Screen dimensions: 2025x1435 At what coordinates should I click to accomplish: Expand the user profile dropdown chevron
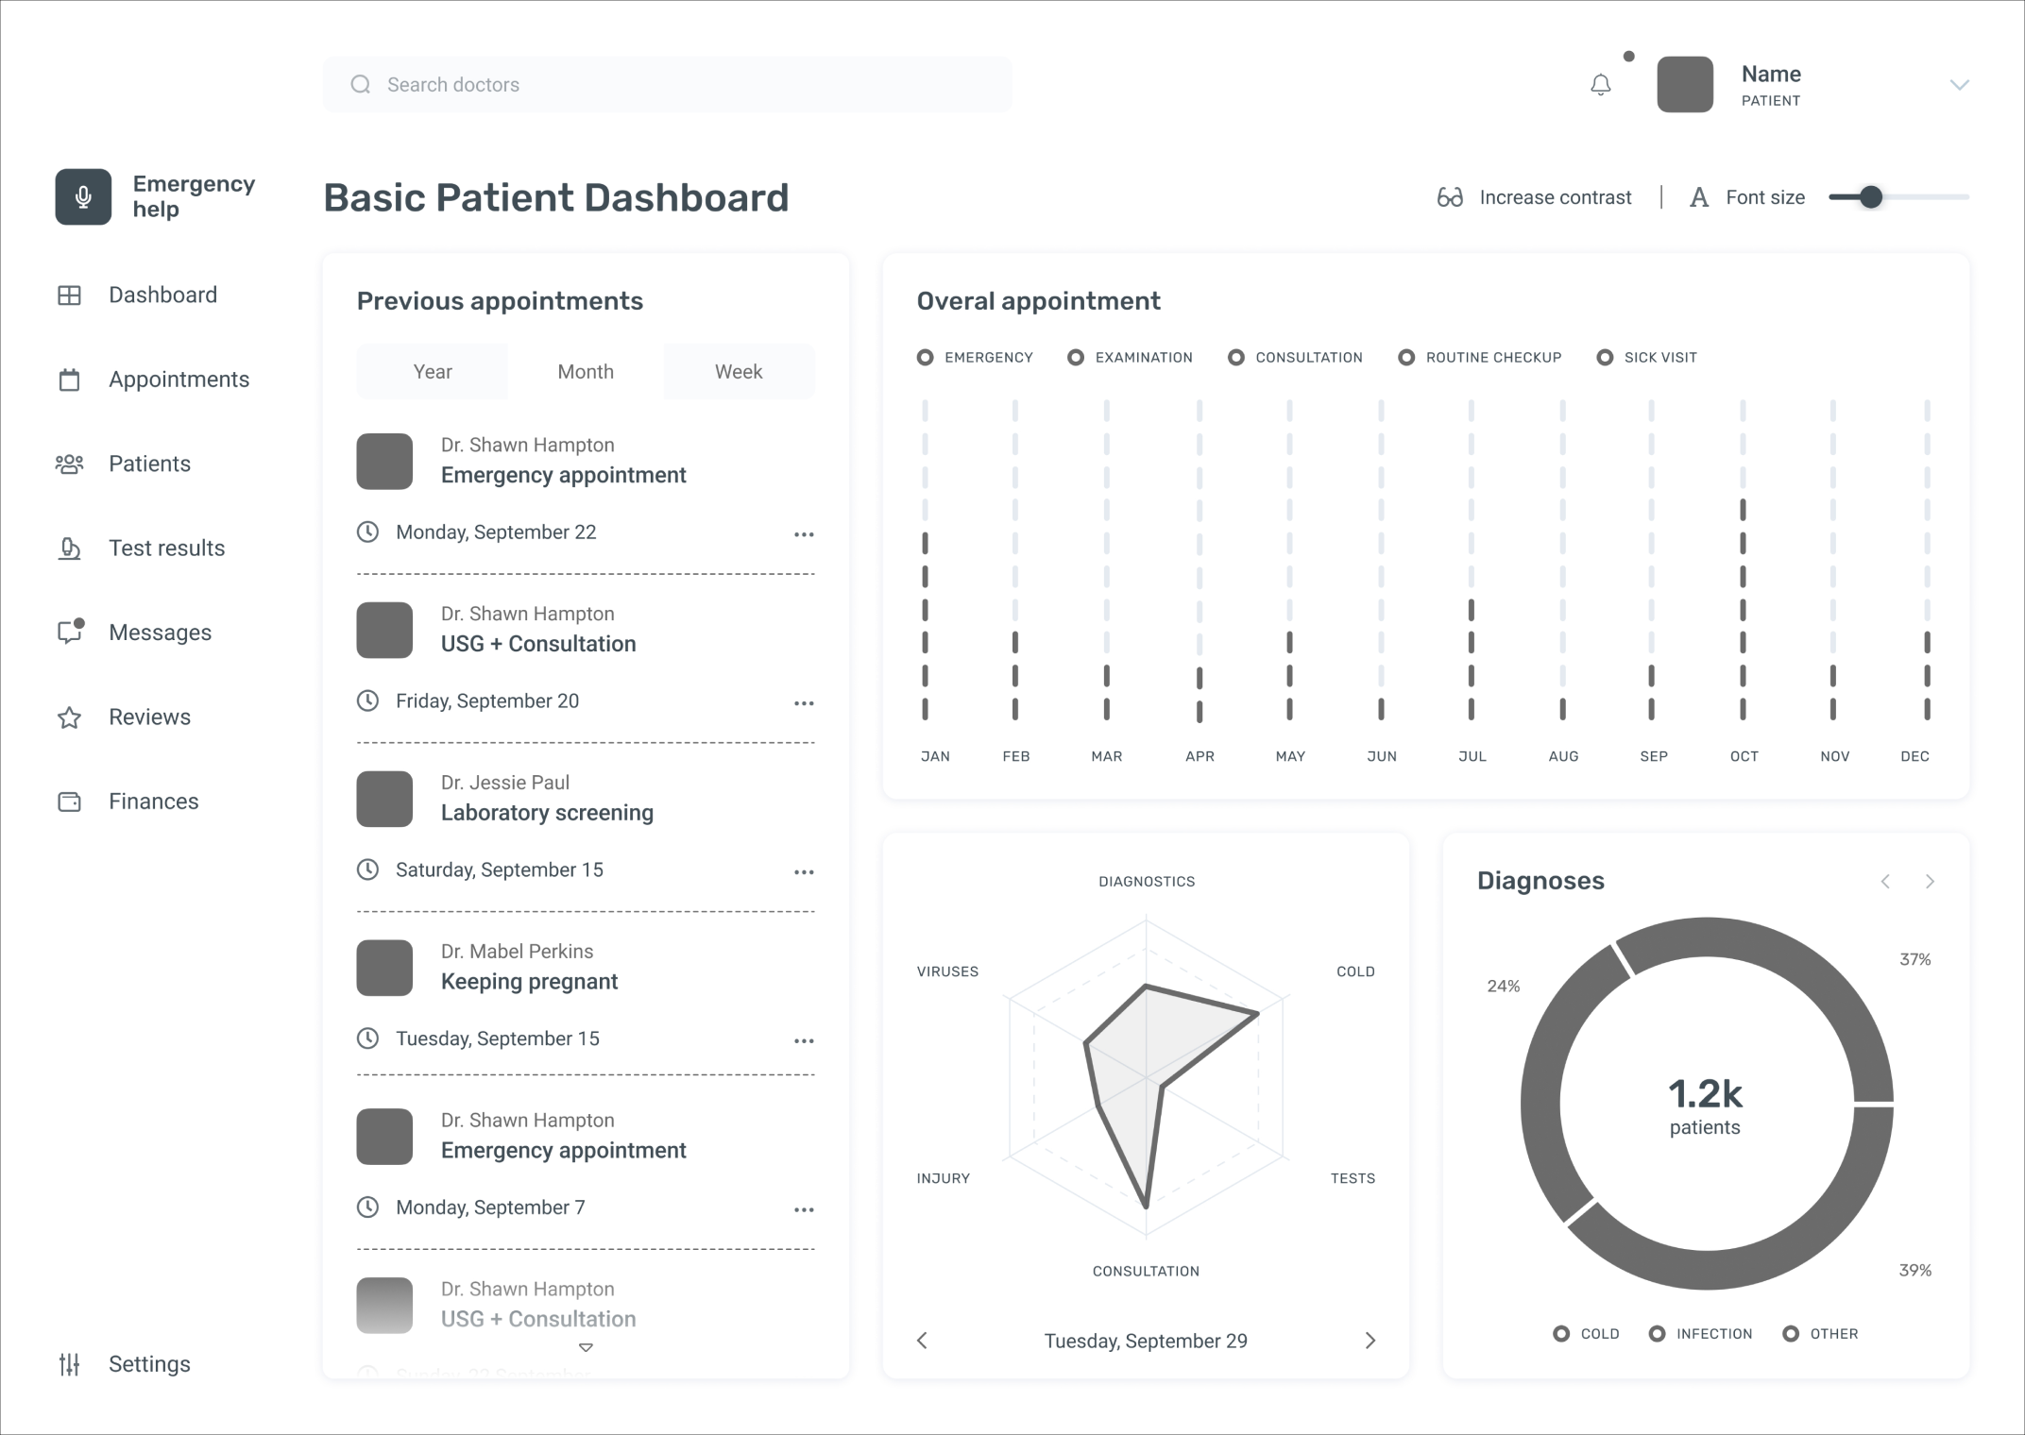click(1959, 85)
